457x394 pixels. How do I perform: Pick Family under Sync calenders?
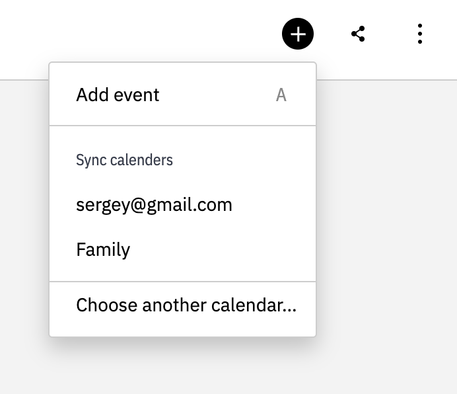[103, 249]
